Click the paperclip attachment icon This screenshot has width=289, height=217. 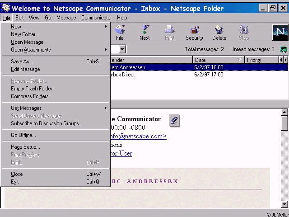click(174, 121)
